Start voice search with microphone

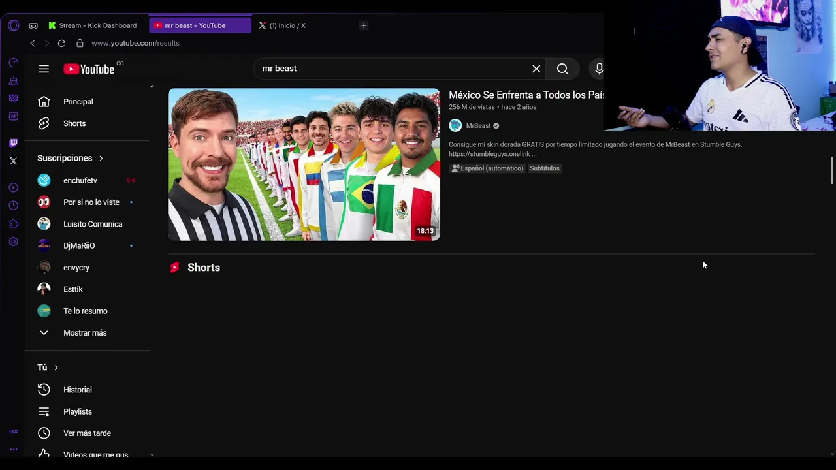coord(599,69)
